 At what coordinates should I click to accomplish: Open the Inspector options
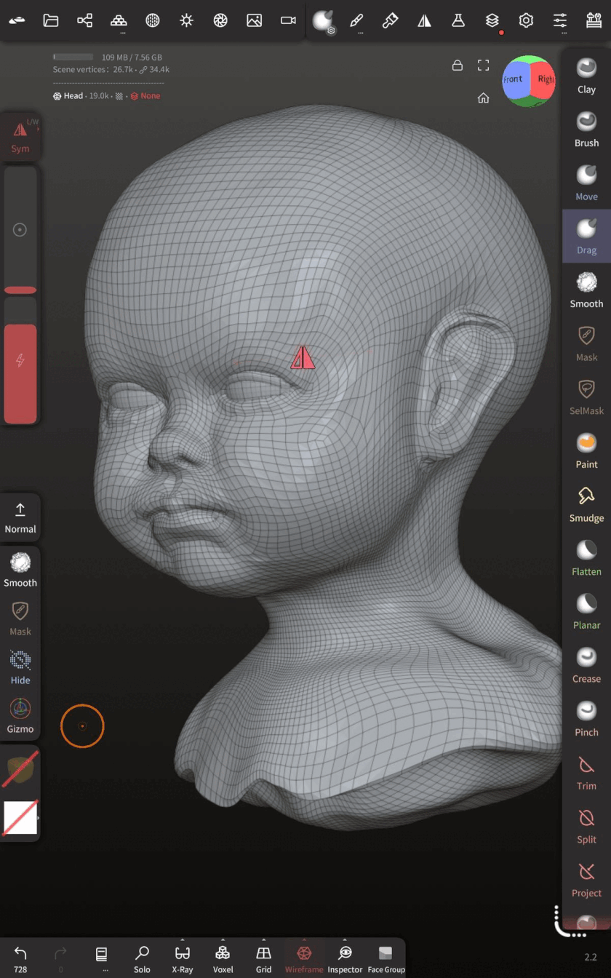click(345, 959)
